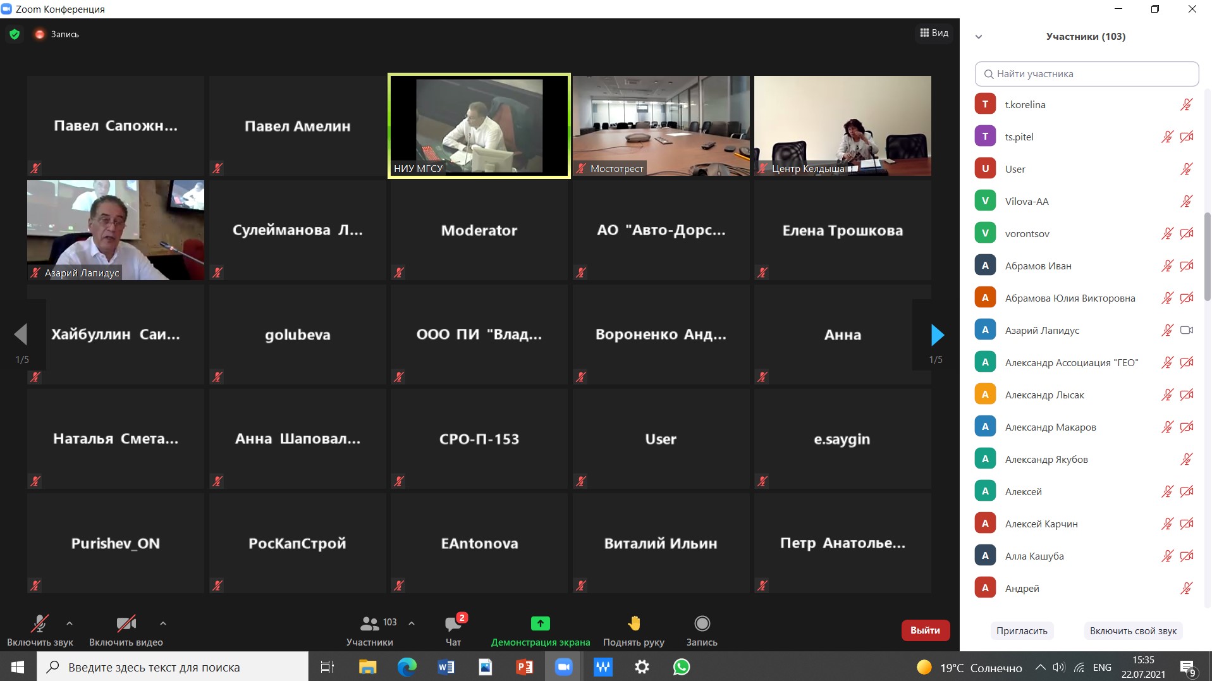Click muted mic icon for Алла Кашуба
The height and width of the screenshot is (681, 1212).
point(1167,556)
